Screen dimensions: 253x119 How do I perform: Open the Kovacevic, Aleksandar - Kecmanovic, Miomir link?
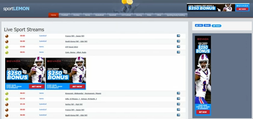(x=83, y=93)
